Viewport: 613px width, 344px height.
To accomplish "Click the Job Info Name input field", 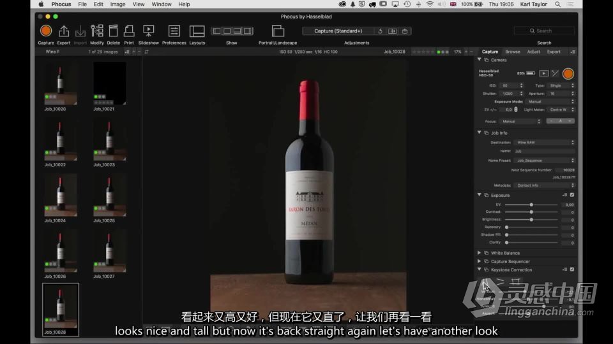I will (x=545, y=151).
